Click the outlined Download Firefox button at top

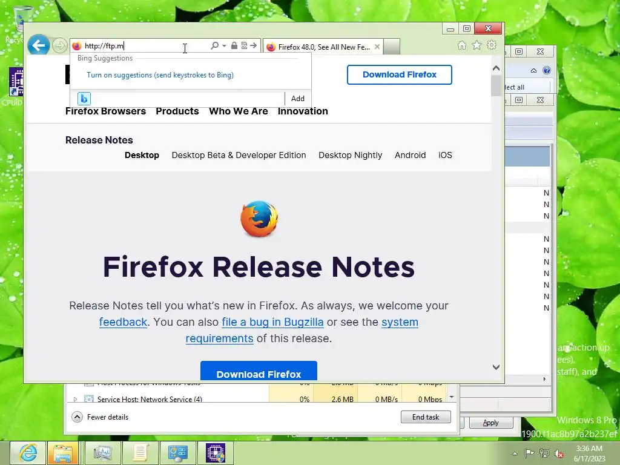[x=400, y=74]
